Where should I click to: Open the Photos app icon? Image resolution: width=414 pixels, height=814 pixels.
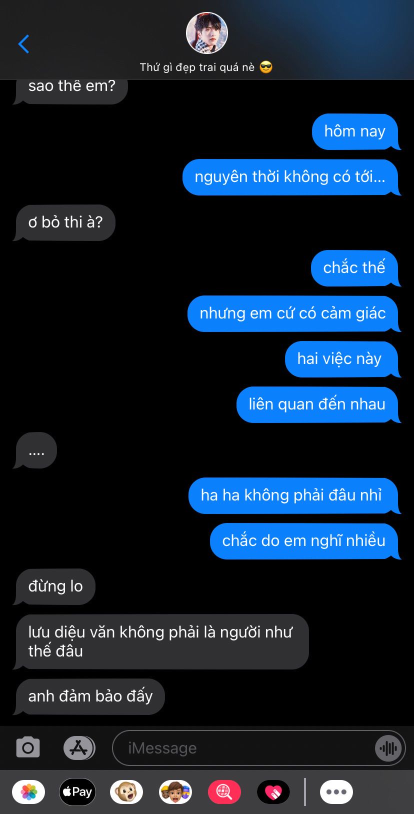tap(28, 792)
